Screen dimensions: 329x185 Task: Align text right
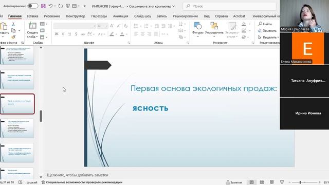(149, 34)
